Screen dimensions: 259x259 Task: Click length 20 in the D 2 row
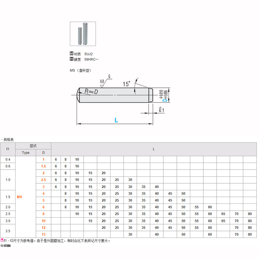[104, 173]
